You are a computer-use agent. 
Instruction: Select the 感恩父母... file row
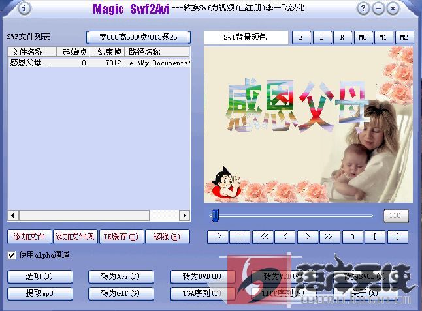tap(99, 63)
